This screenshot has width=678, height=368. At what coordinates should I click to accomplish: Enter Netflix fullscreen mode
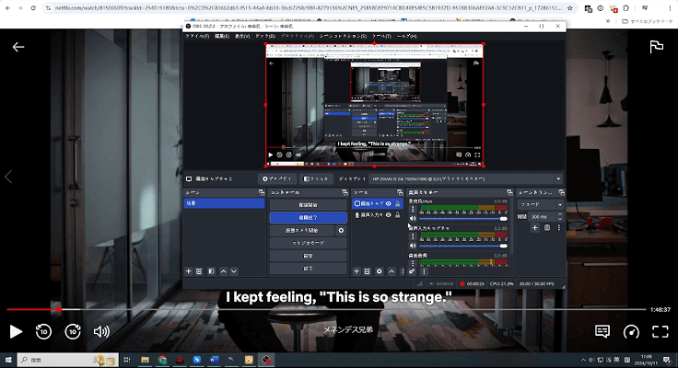[x=660, y=332]
